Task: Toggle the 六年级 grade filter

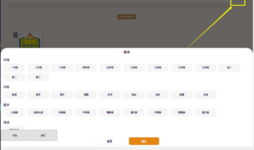Action: 134,67
